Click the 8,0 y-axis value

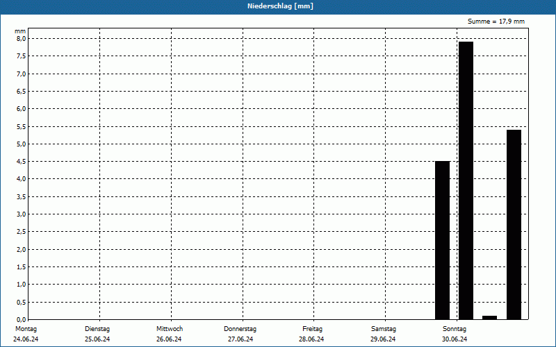[x=22, y=39]
